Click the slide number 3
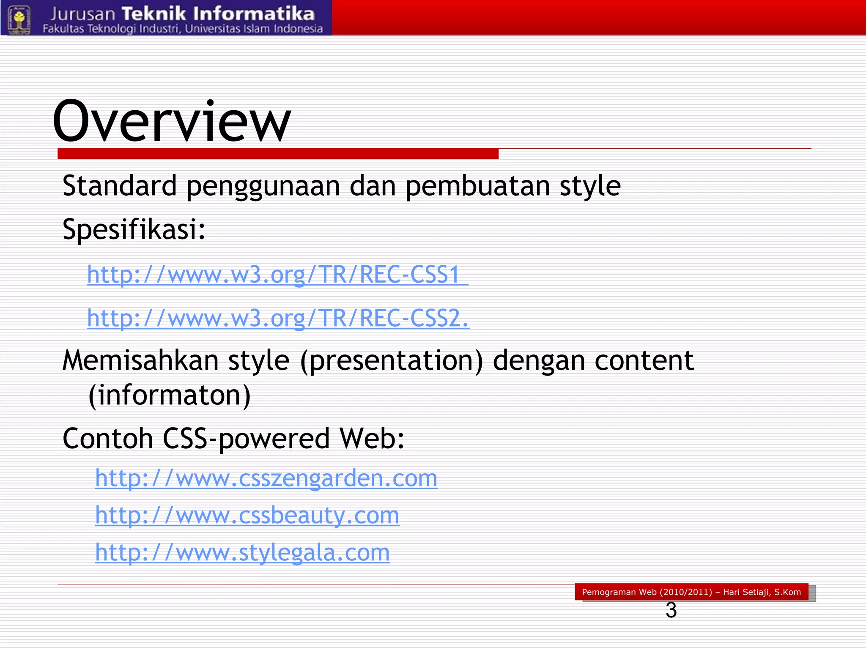Image resolution: width=866 pixels, height=649 pixels. coord(671,610)
